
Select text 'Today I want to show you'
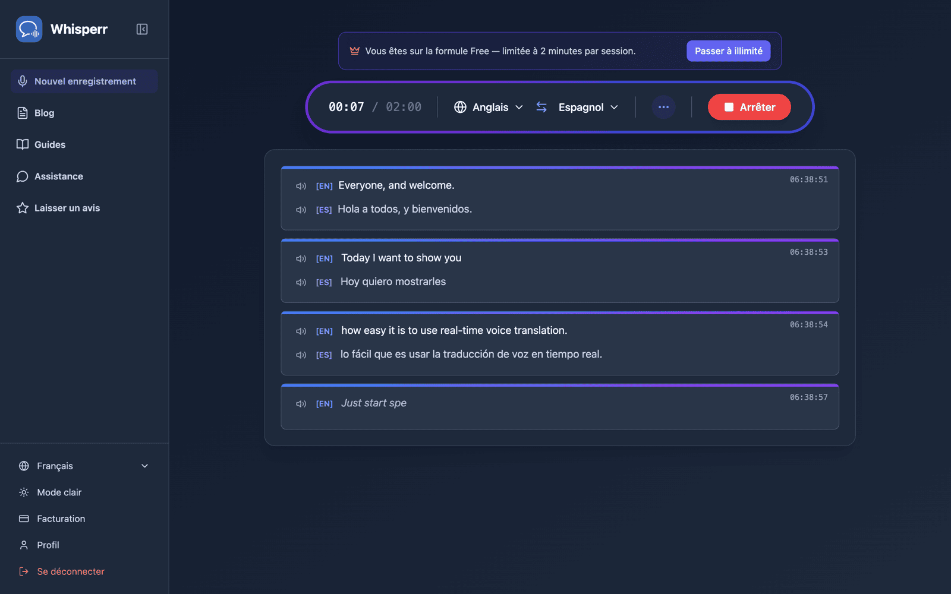click(401, 258)
